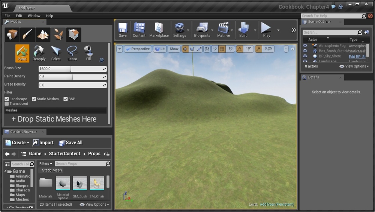Go back with the Content Browser arrow
This screenshot has width=375, height=212.
[x=7, y=154]
